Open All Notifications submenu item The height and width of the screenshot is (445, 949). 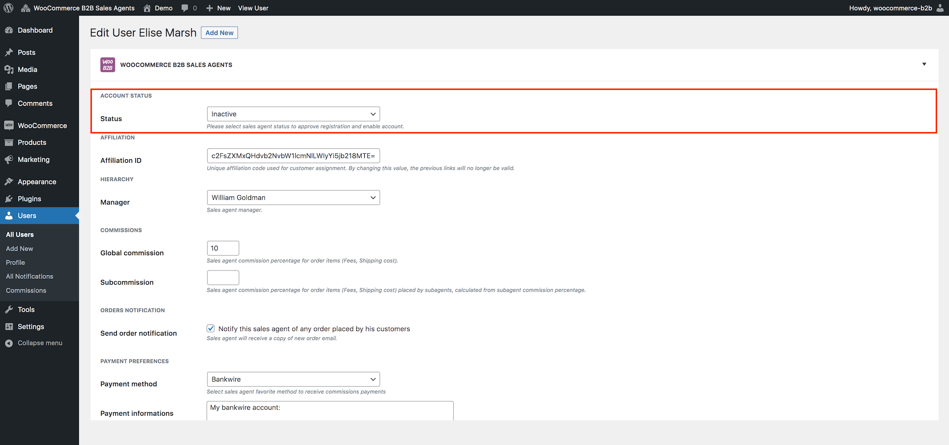click(30, 276)
